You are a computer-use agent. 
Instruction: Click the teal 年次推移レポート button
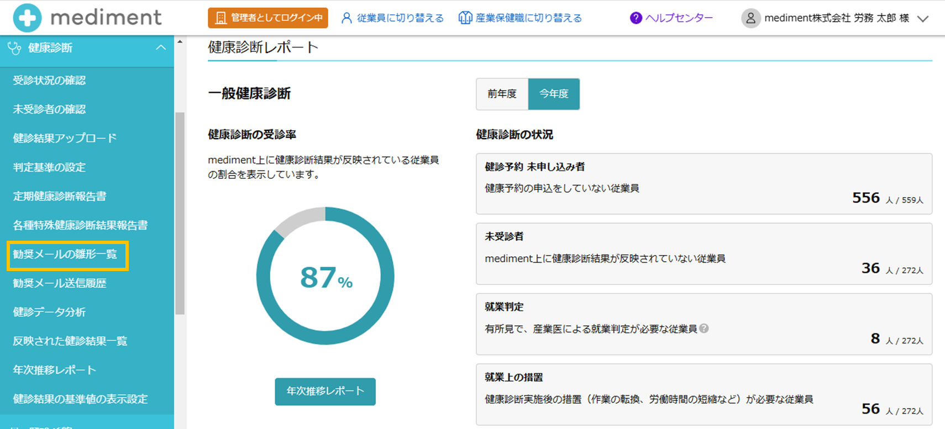pyautogui.click(x=326, y=391)
